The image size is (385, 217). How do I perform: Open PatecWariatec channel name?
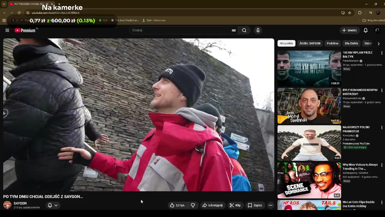[351, 61]
